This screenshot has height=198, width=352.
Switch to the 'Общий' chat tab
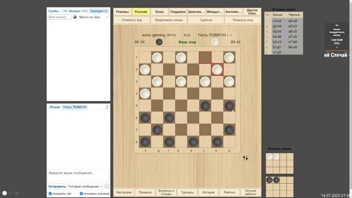point(54,107)
